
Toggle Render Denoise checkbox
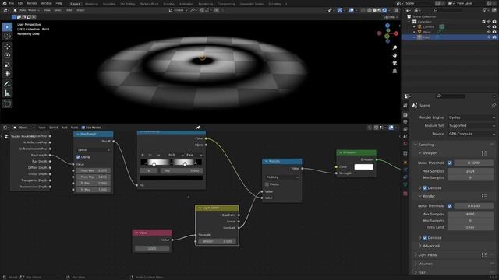425,238
